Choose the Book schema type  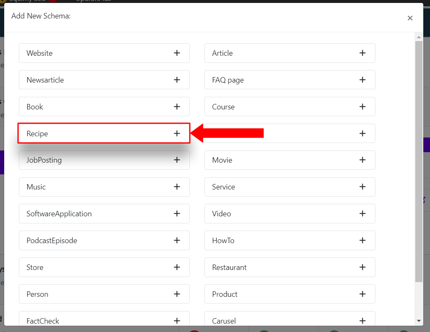(x=104, y=106)
